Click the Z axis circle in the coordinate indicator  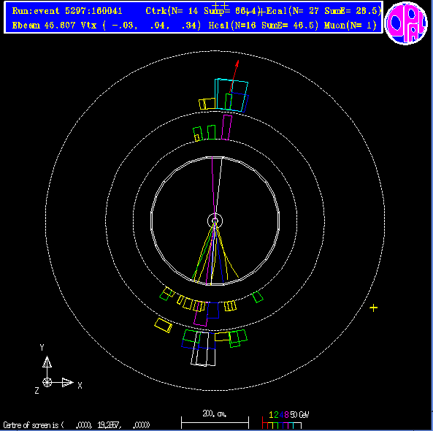[47, 382]
